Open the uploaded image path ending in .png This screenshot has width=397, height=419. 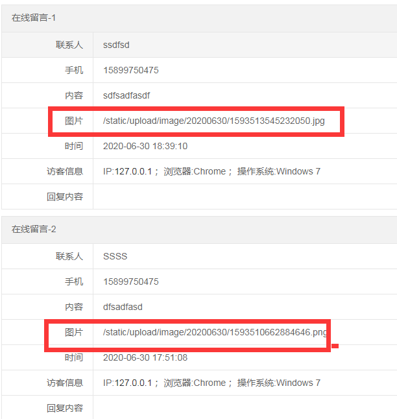(x=215, y=333)
